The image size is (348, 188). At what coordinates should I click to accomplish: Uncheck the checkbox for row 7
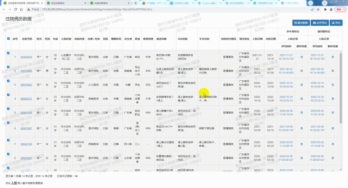click(8, 140)
